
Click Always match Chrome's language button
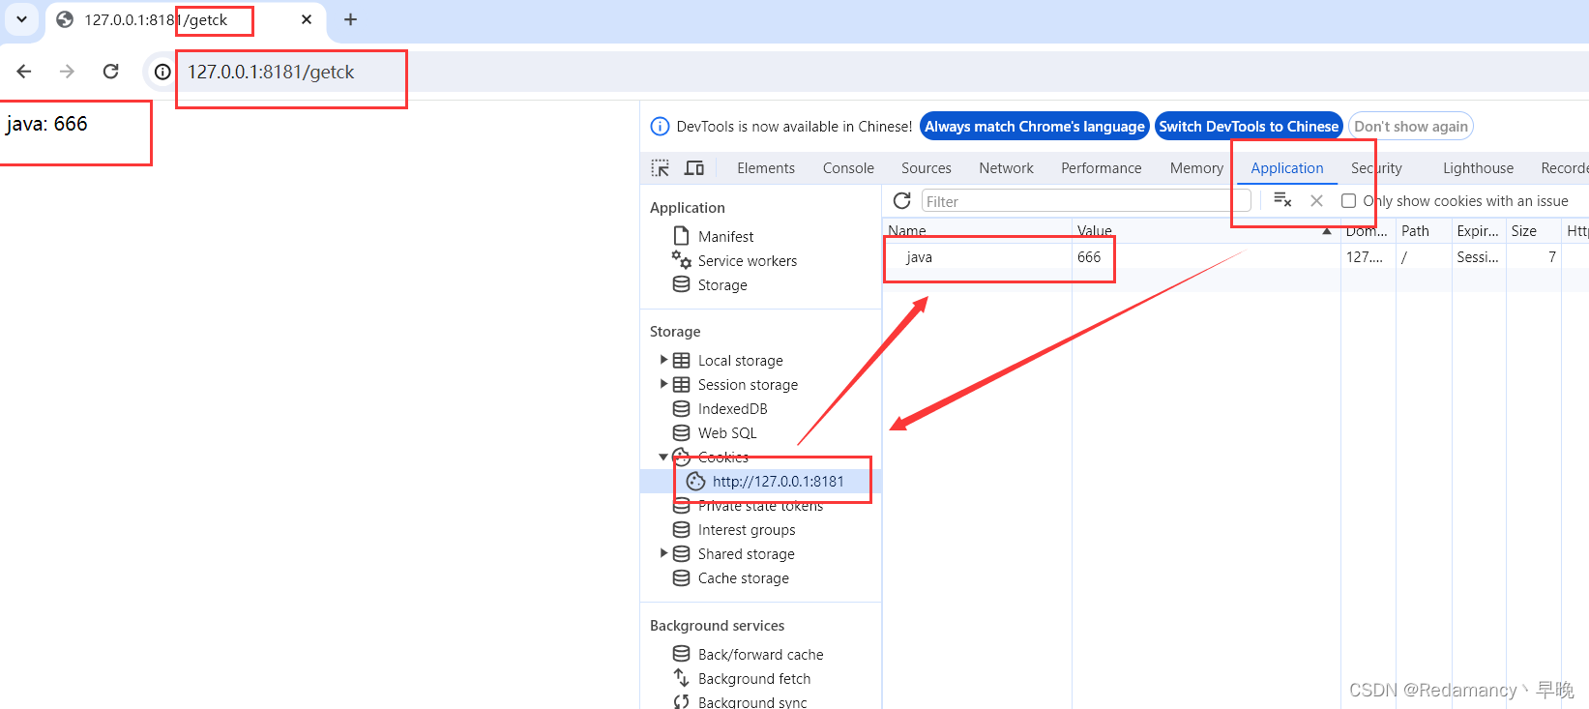point(1035,127)
